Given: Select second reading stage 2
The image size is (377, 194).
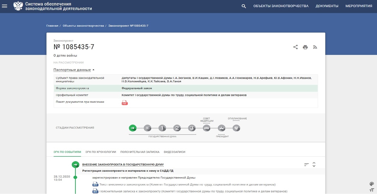Looking at the screenshot, I should [x=177, y=128].
